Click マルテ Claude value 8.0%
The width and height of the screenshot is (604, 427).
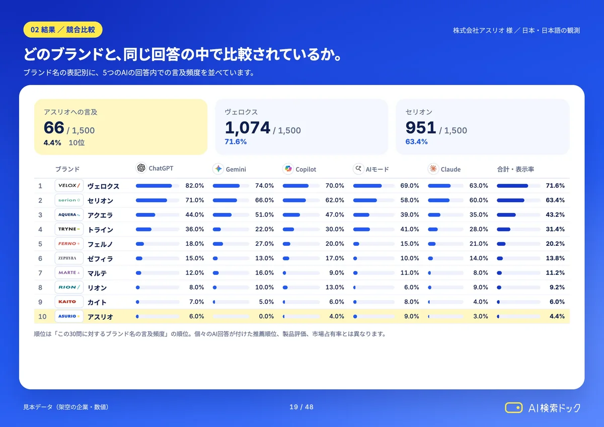pyautogui.click(x=480, y=273)
